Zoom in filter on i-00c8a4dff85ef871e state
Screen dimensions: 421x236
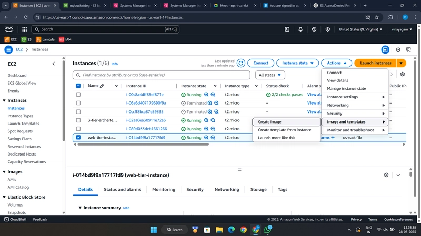[x=206, y=95]
